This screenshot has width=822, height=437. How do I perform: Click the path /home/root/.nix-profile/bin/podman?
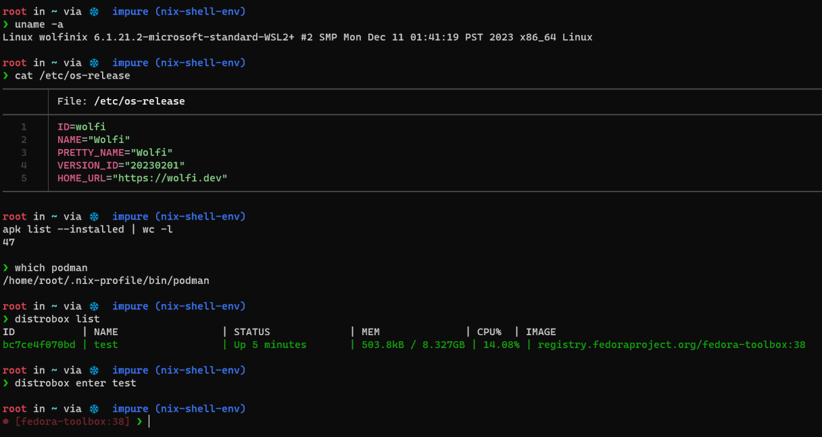[106, 280]
